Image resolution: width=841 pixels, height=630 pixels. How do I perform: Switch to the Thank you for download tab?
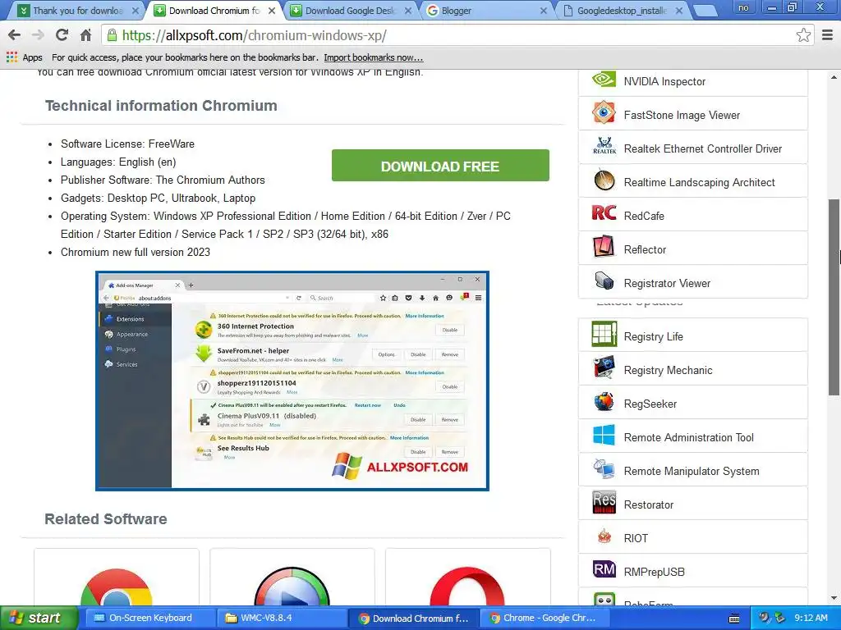[x=78, y=10]
